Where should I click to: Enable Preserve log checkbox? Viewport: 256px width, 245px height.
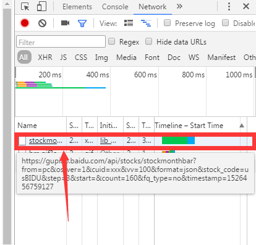click(x=167, y=23)
